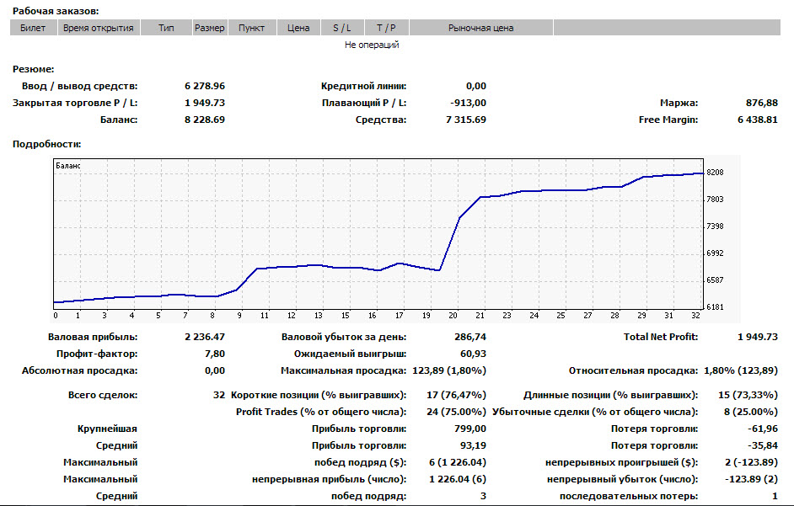Click the consecutive losses value 2 (-123.89)
This screenshot has width=794, height=506.
click(752, 462)
